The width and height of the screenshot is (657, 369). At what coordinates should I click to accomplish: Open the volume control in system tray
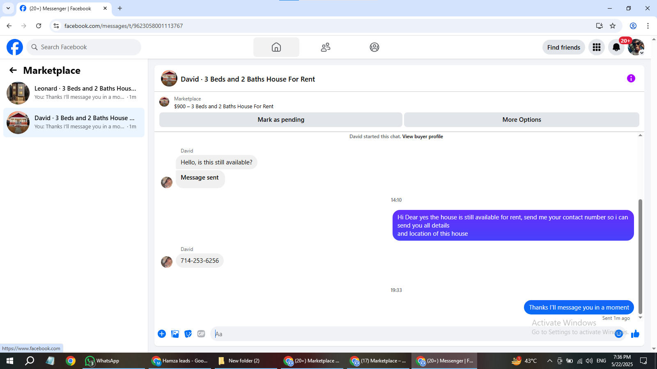589,361
